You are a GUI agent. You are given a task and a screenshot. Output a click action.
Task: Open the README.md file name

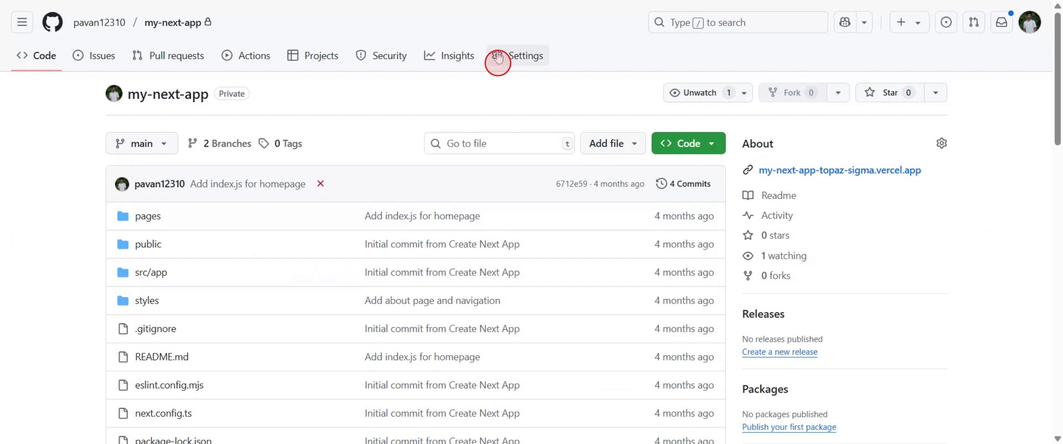tap(161, 356)
